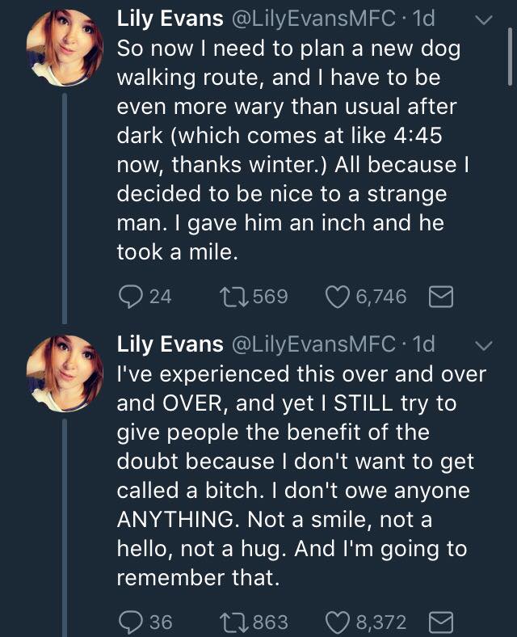Open the chevron menu on the first tweet

point(484,21)
